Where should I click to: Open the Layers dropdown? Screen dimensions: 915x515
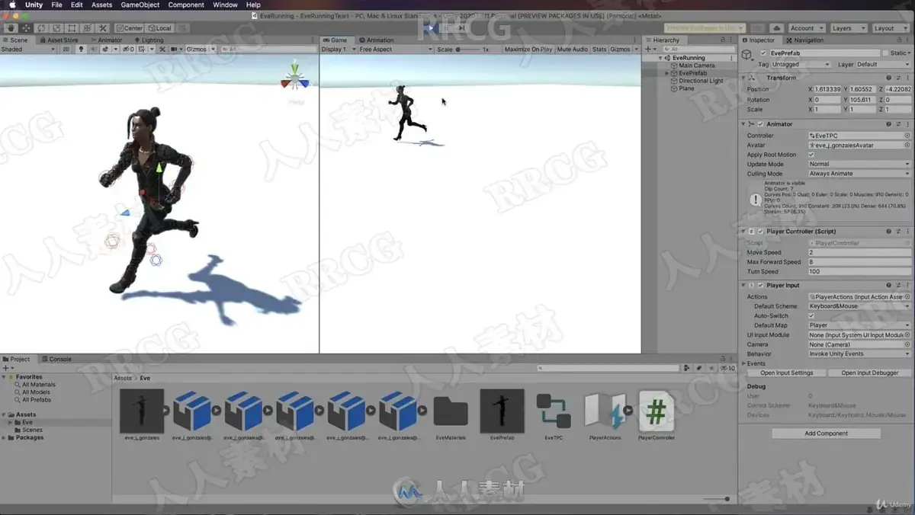[x=848, y=28]
